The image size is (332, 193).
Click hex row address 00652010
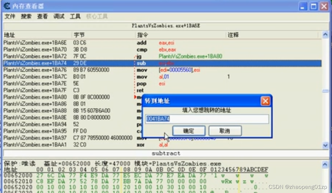pyautogui.click(x=18, y=181)
